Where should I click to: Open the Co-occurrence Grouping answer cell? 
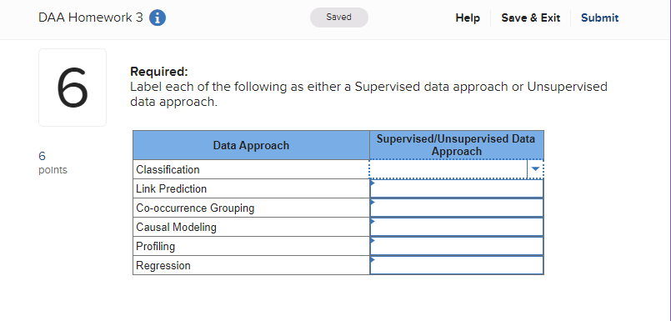point(457,208)
